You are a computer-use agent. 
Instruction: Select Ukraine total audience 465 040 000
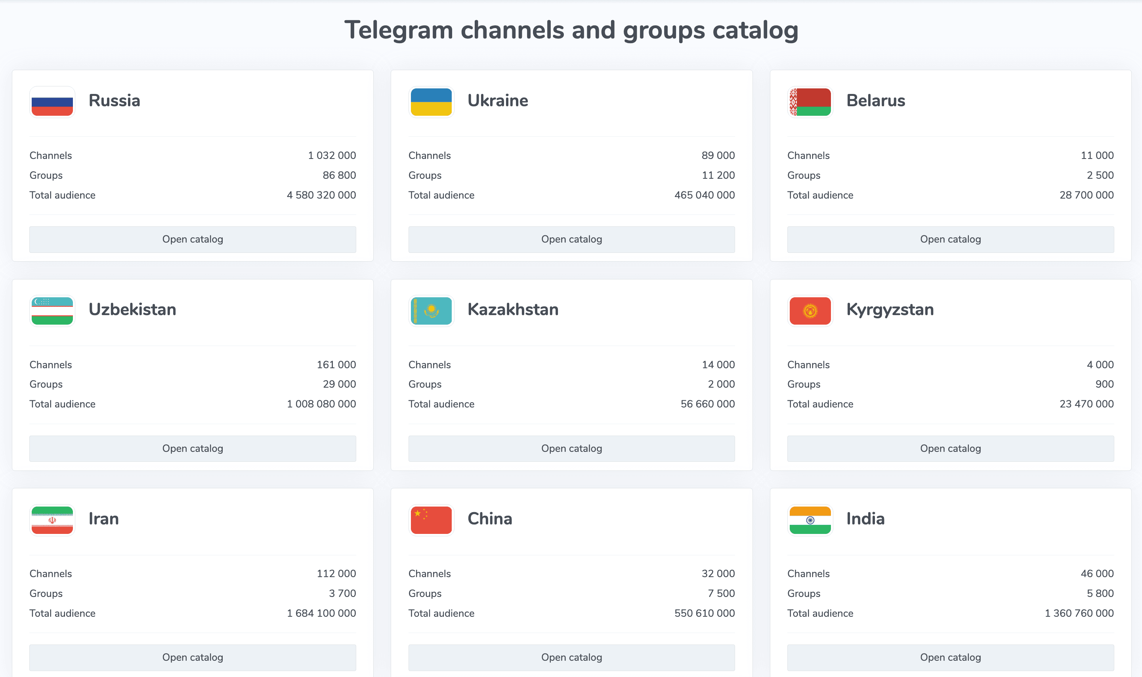[x=704, y=195]
